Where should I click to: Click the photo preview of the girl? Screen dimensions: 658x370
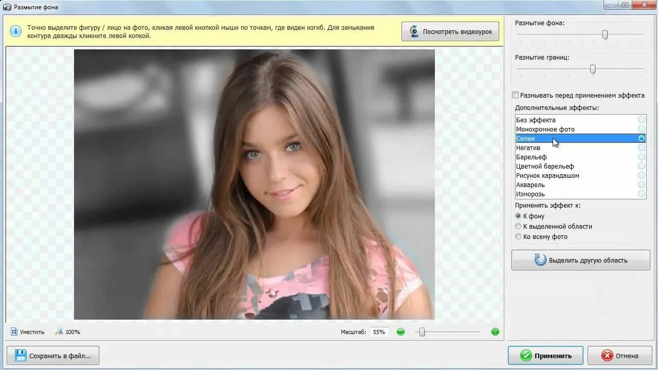(x=254, y=184)
